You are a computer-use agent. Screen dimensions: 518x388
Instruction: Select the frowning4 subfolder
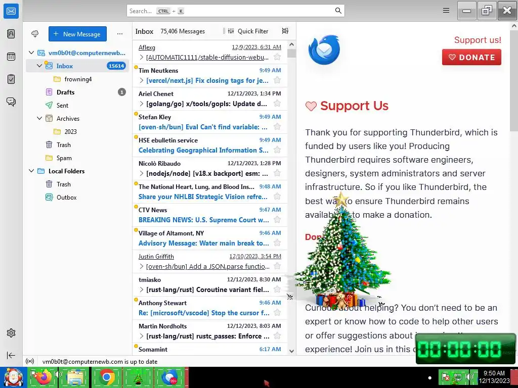pyautogui.click(x=77, y=79)
